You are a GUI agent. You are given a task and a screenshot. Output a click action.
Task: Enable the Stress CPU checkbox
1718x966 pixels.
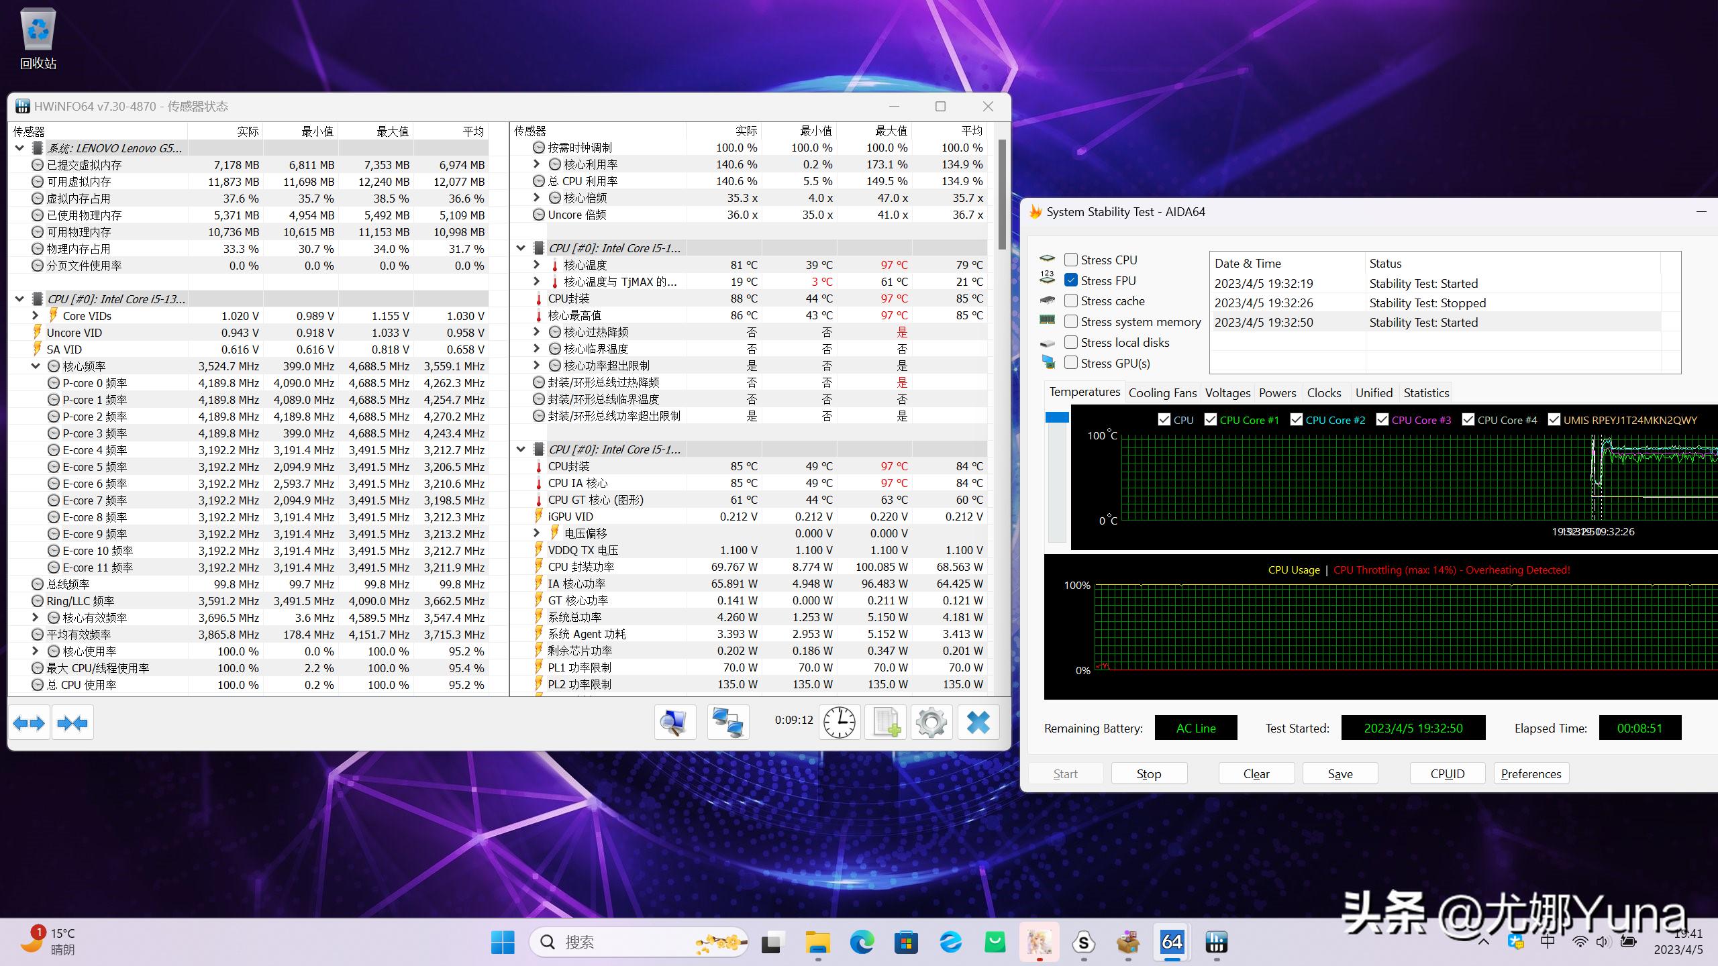point(1071,260)
